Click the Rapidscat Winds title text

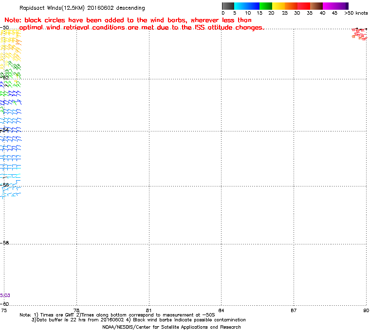click(x=82, y=8)
